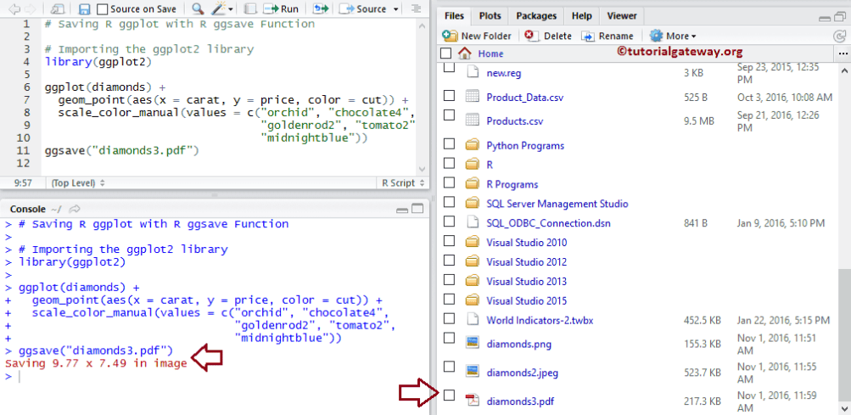This screenshot has width=851, height=415.
Task: Re-run the previous code region
Action: pyautogui.click(x=321, y=8)
